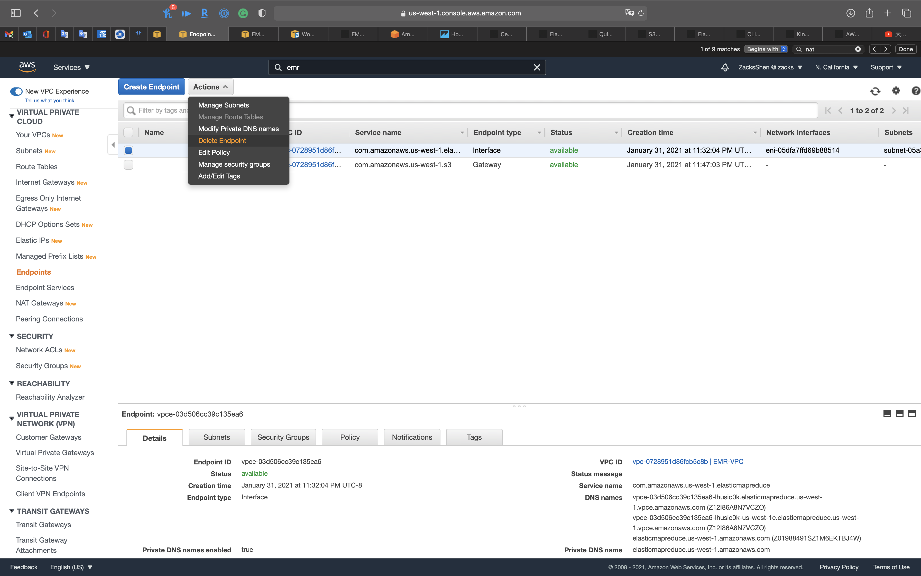This screenshot has height=576, width=921.
Task: Collapse the SECURITY sidebar section
Action: pos(12,336)
